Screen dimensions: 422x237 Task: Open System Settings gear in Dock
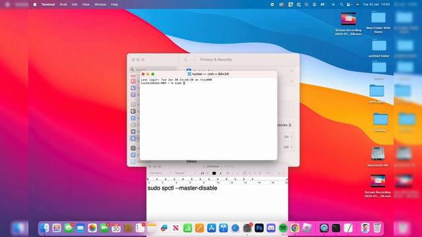(x=247, y=228)
